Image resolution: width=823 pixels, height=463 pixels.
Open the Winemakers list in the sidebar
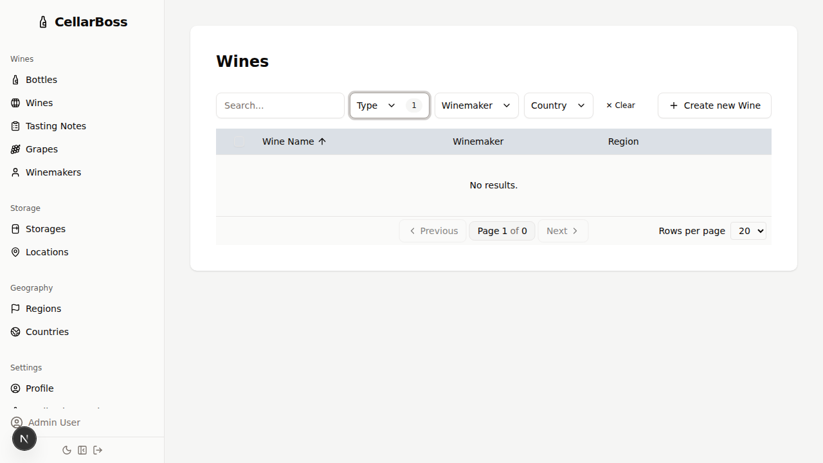pos(53,172)
